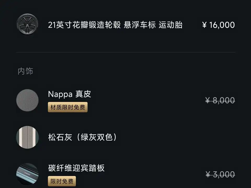The image size is (251, 188).
Task: Tap the 悬浮车标 text in wheel option
Action: point(140,25)
